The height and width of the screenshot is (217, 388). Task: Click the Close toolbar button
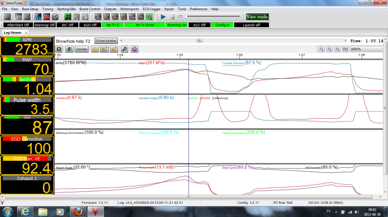pos(106,41)
